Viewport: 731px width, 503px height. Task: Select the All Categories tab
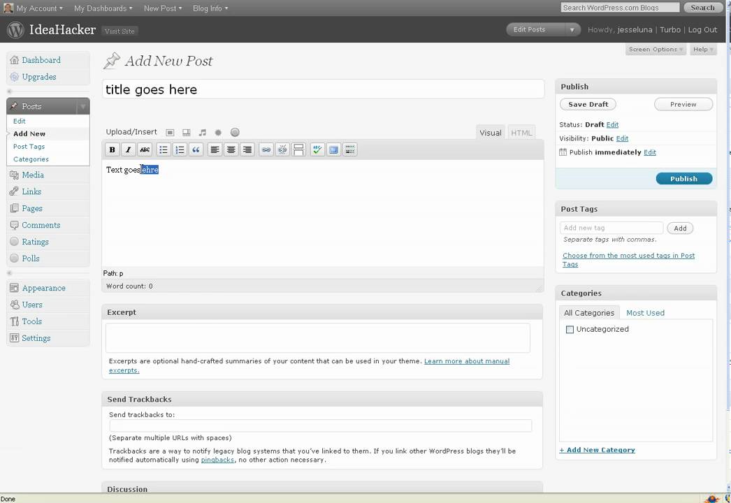point(589,313)
